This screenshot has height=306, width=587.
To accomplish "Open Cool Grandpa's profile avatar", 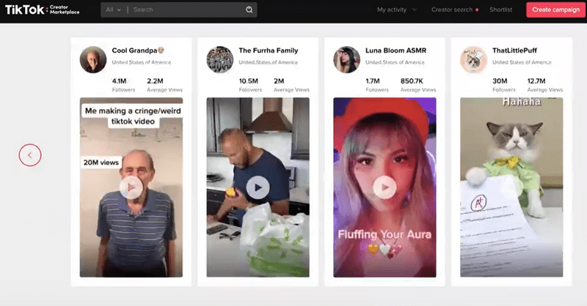I will (x=93, y=59).
